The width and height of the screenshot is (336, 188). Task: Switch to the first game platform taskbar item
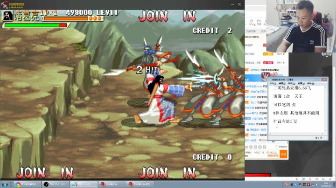112,184
